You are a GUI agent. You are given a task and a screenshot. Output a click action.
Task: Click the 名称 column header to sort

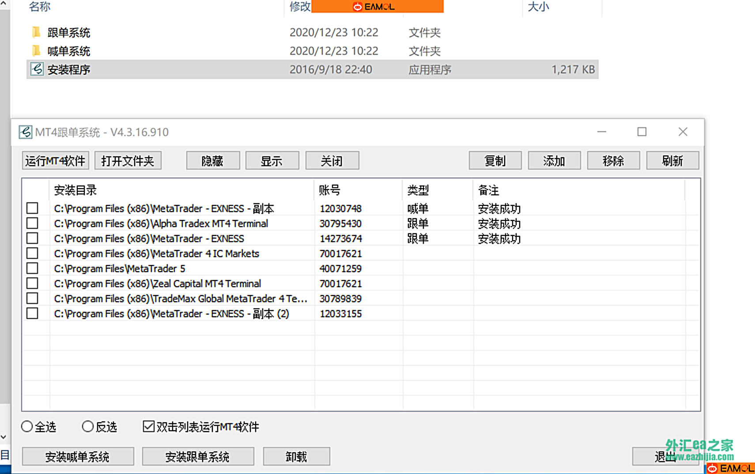tap(39, 7)
